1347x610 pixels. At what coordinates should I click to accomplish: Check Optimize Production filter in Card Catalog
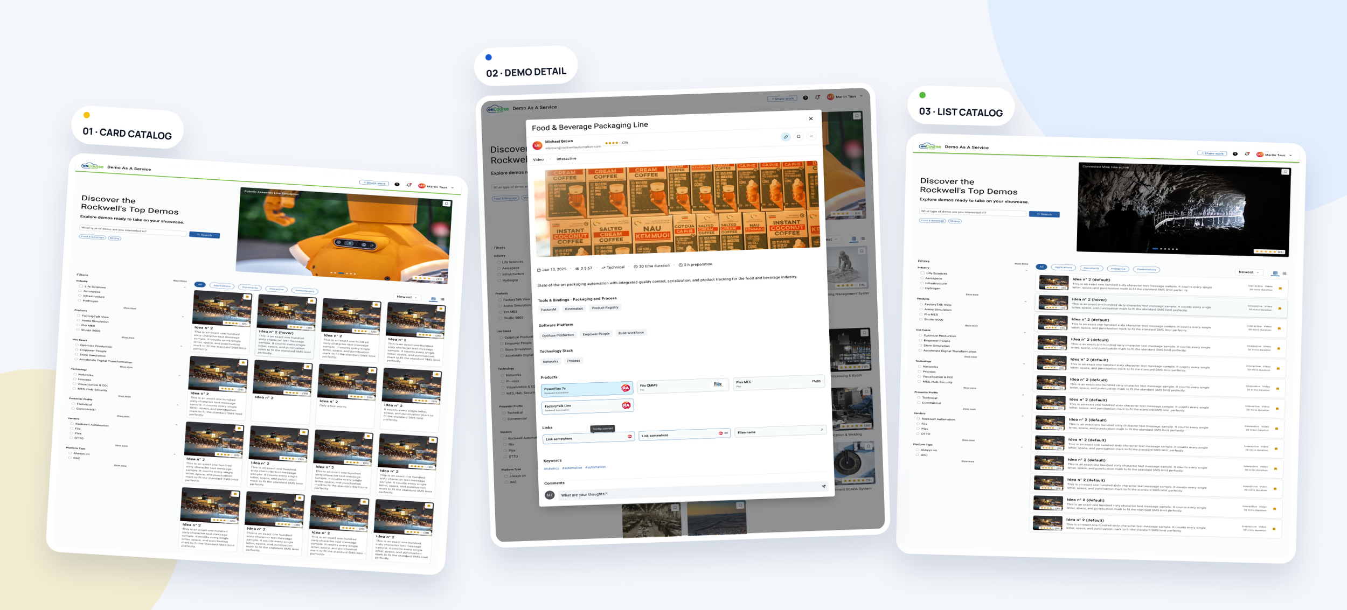coord(77,345)
